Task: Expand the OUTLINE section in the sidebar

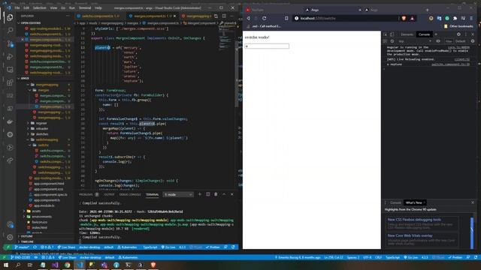Action: (x=27, y=236)
